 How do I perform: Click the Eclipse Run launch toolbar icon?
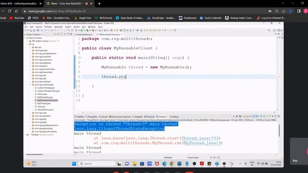[82, 30]
